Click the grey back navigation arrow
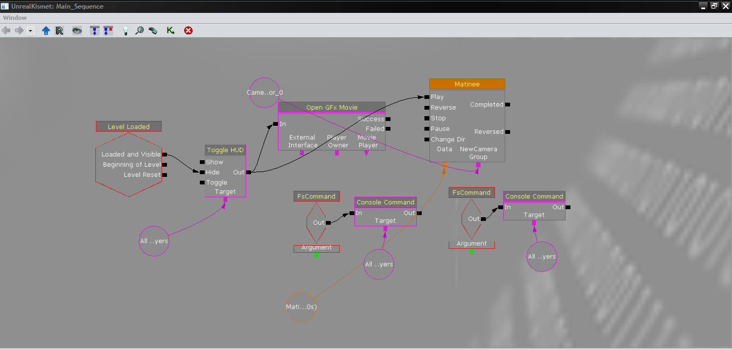This screenshot has height=350, width=732. pyautogui.click(x=6, y=31)
